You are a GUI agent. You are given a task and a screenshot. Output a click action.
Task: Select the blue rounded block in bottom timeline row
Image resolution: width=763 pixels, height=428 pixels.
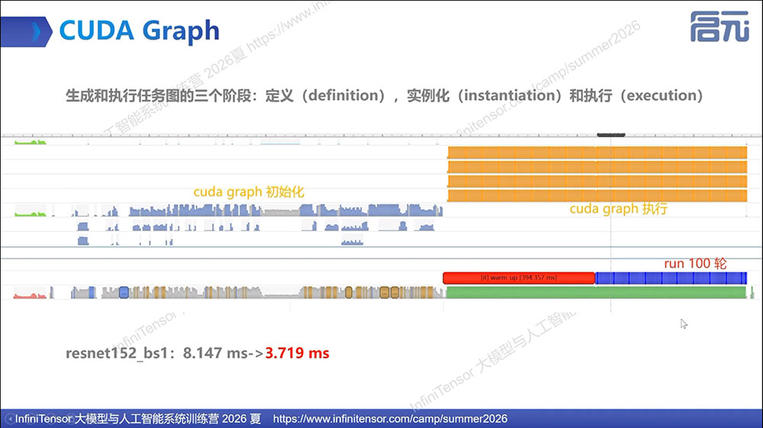[124, 292]
